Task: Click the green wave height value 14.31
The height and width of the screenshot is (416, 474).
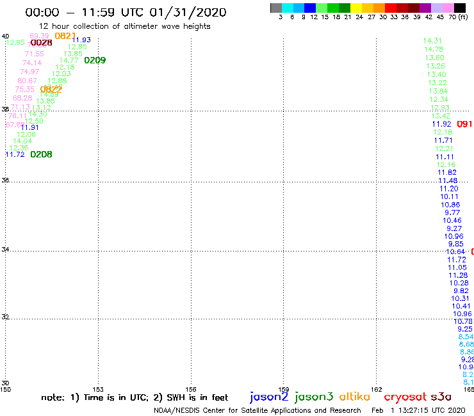Action: pos(432,41)
